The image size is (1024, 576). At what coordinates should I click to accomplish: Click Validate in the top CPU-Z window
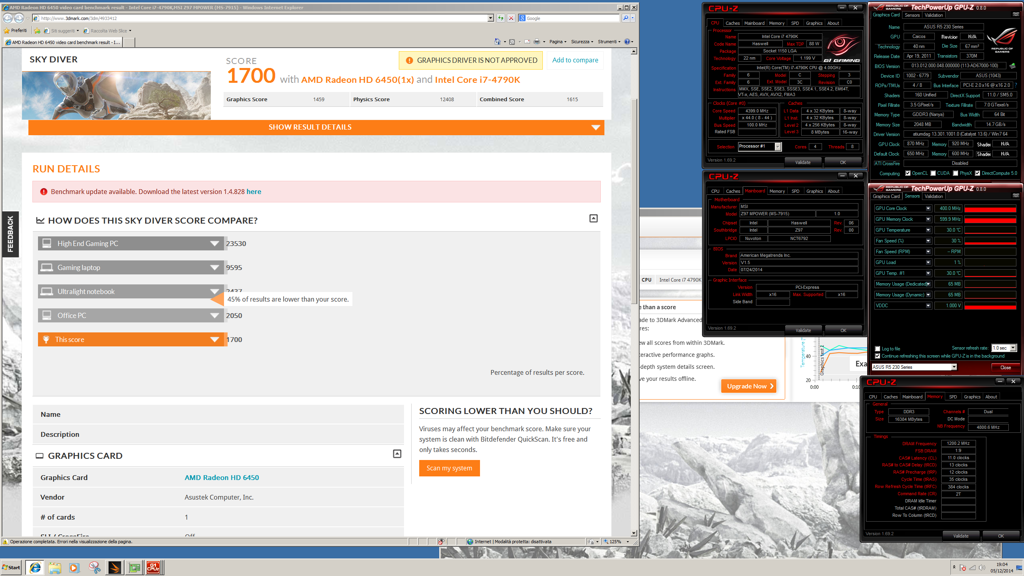[803, 162]
